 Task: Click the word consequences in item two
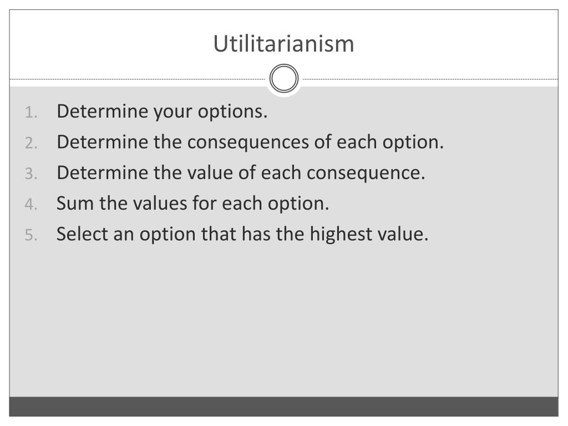point(248,143)
